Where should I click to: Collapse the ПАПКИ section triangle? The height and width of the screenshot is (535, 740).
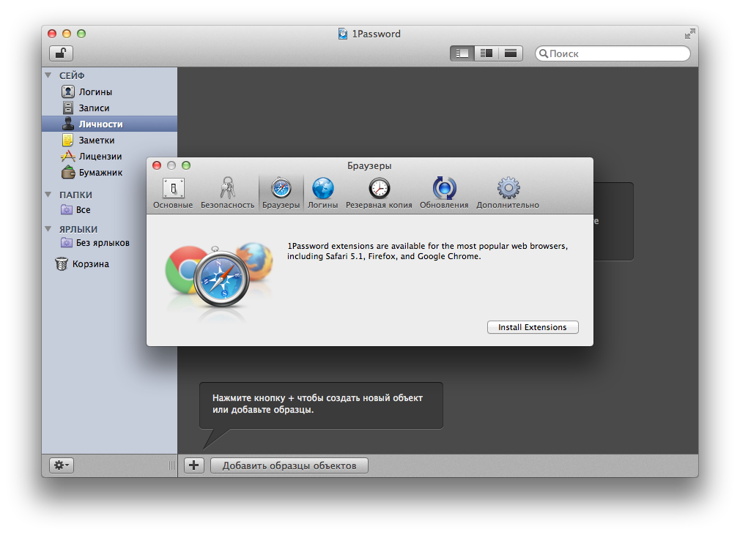point(48,195)
